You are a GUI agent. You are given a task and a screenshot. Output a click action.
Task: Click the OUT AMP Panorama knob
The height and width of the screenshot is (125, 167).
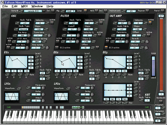(128, 35)
